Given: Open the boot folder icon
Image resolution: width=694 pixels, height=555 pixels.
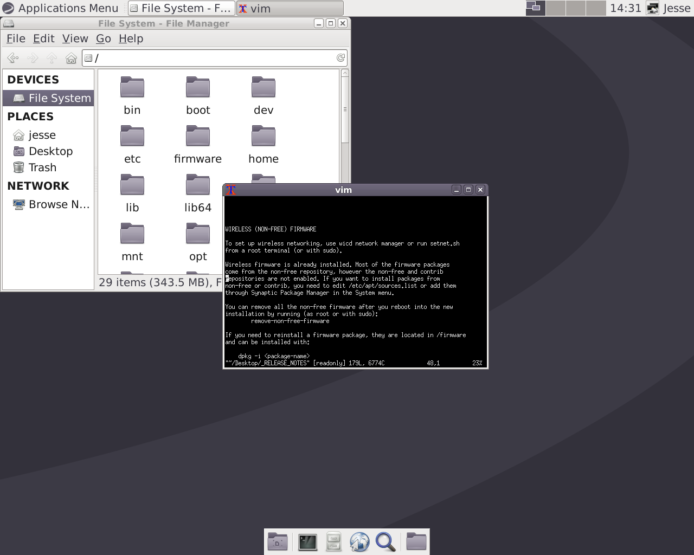Looking at the screenshot, I should (x=198, y=87).
